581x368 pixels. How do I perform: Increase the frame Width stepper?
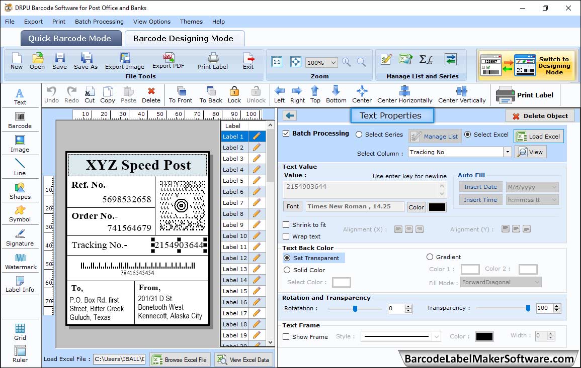pos(551,333)
